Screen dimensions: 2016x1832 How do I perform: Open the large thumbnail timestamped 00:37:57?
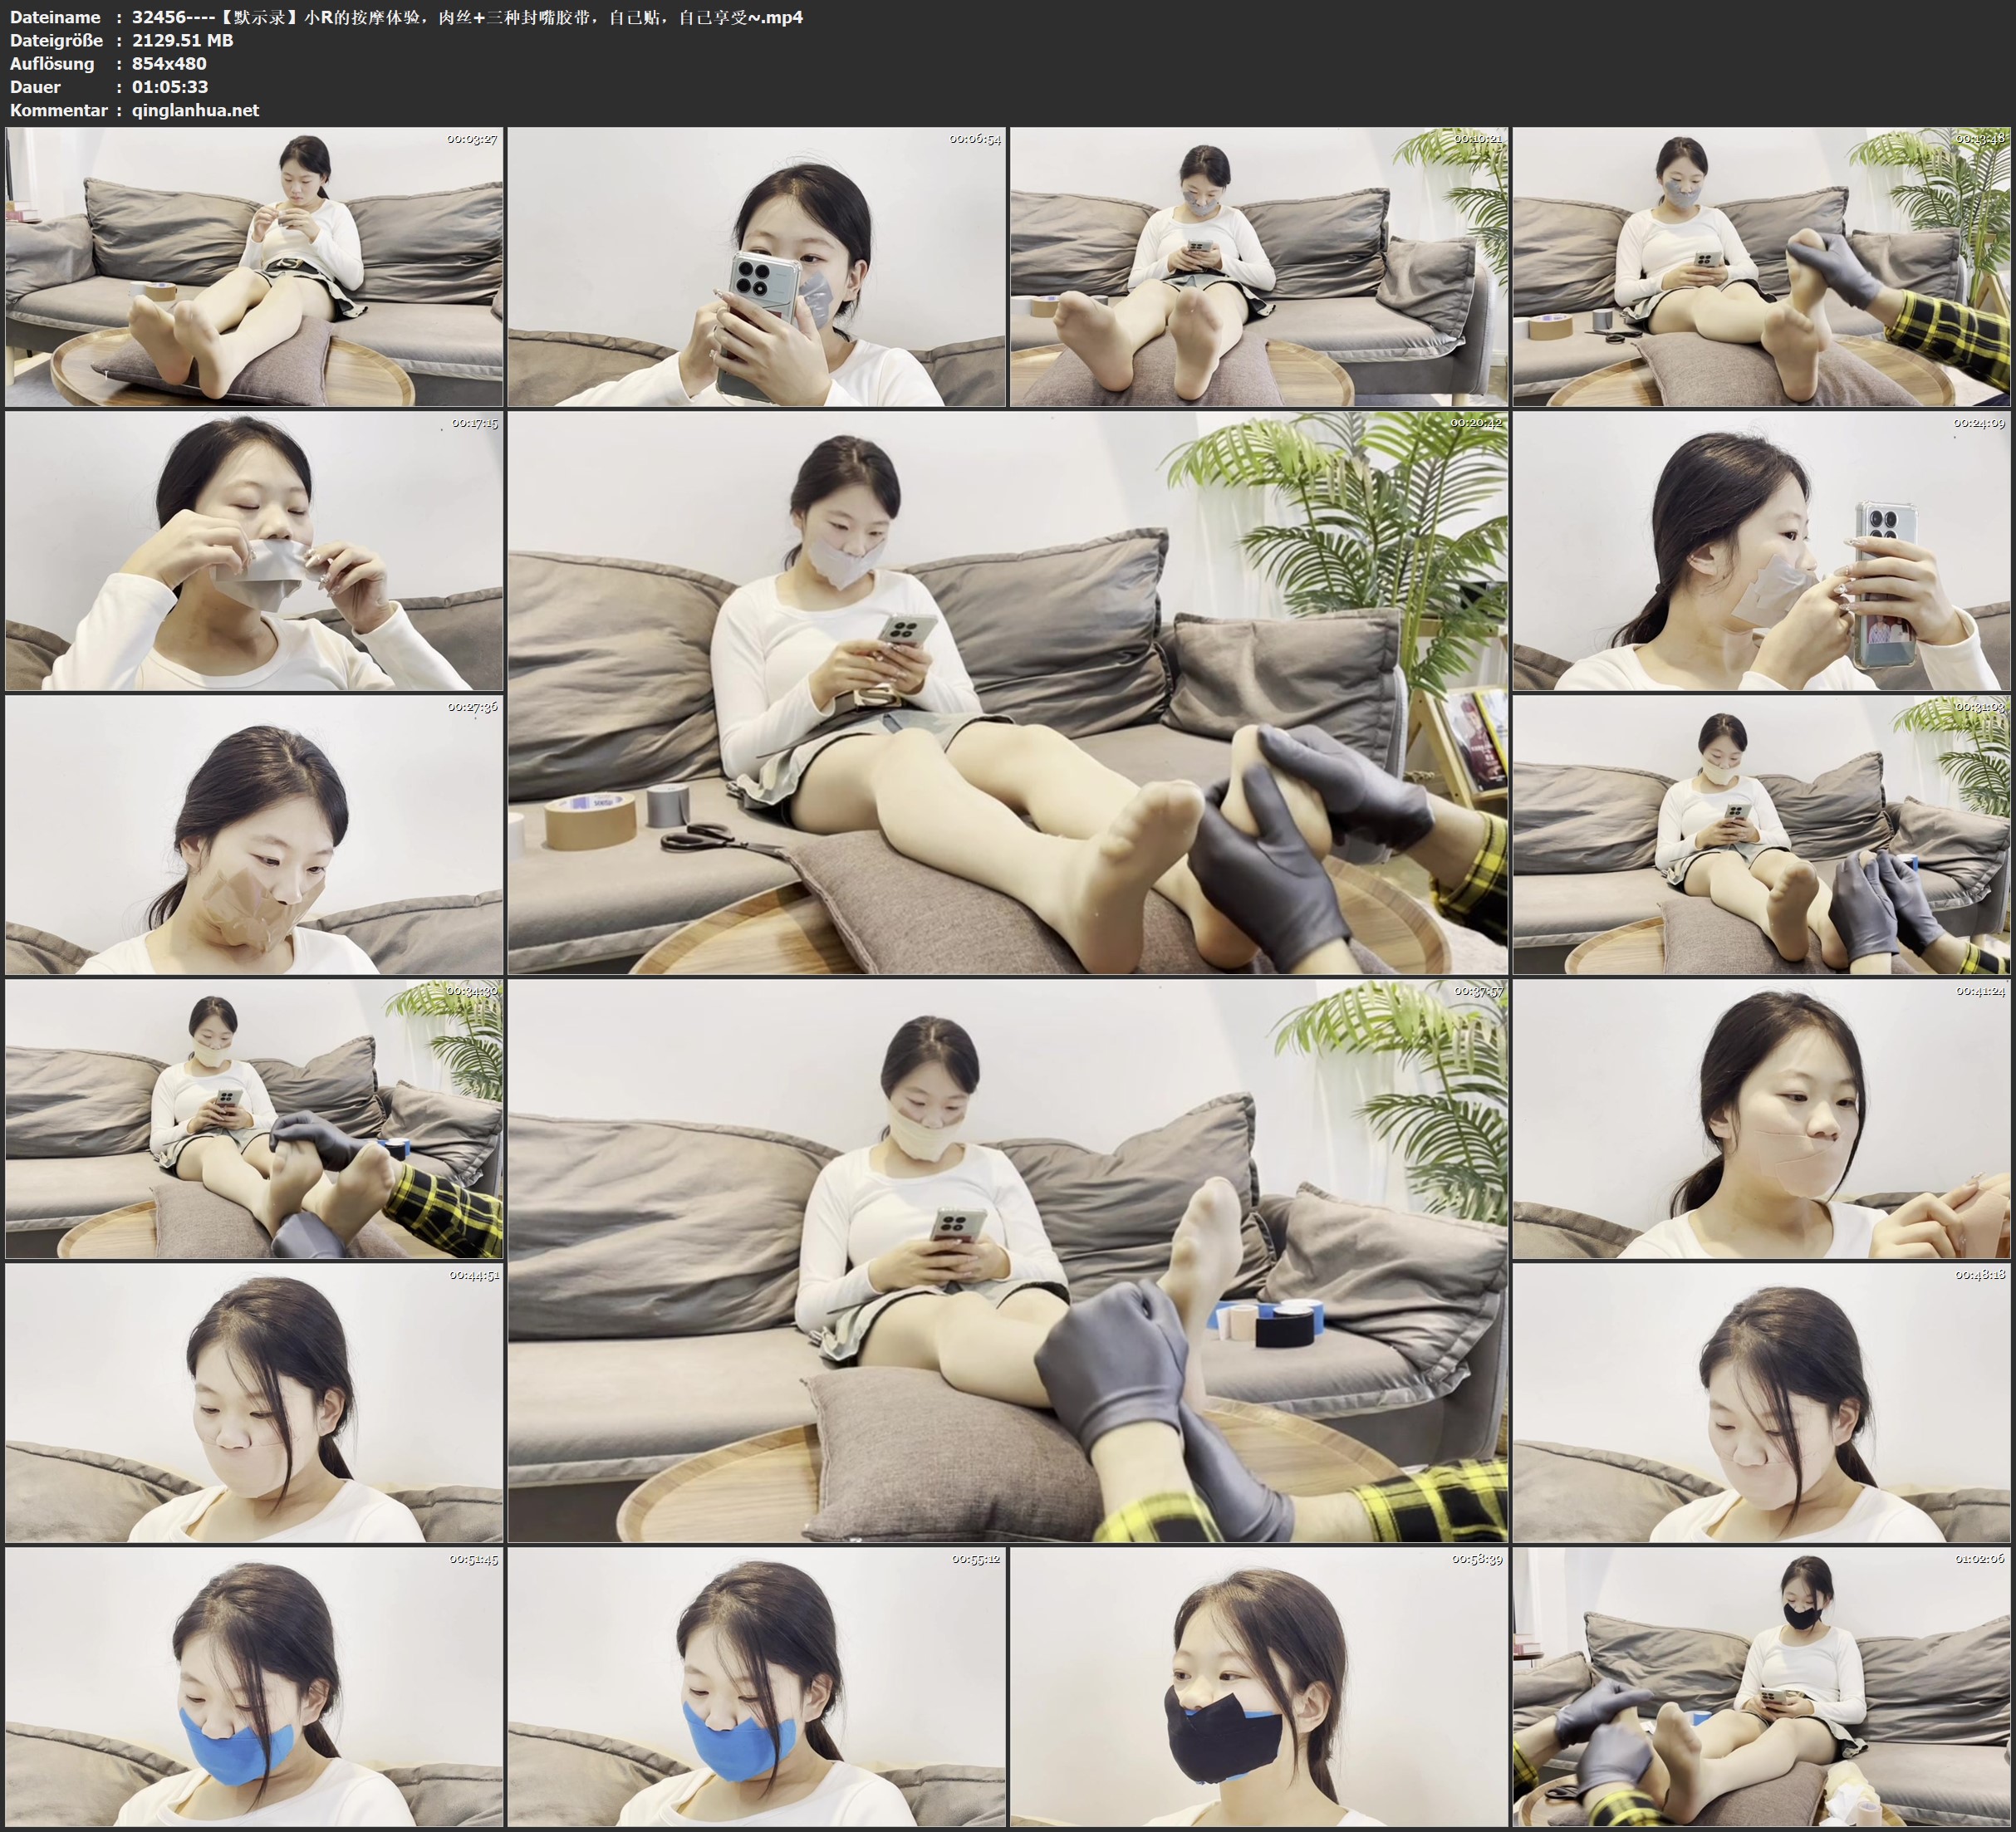pos(1007,1260)
